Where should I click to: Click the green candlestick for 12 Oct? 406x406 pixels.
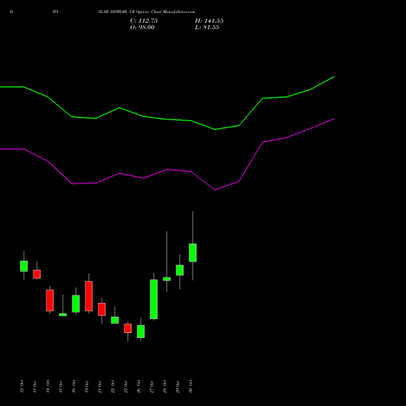pos(24,266)
